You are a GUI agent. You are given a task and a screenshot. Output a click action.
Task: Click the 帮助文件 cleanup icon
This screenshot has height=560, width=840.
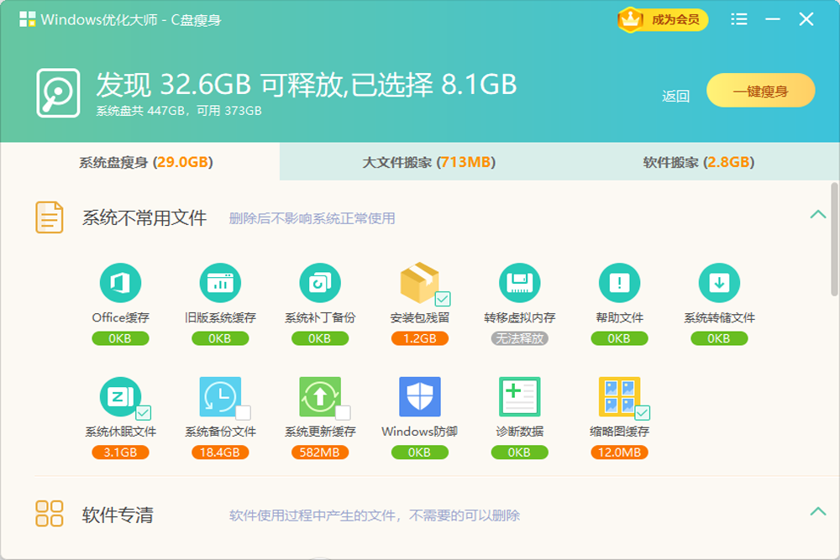pos(619,285)
